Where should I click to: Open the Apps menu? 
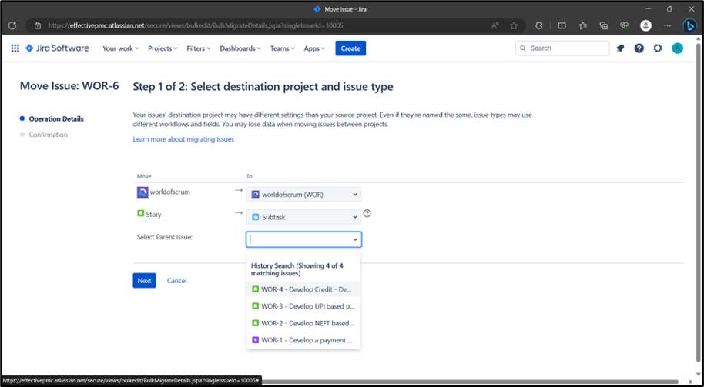click(x=314, y=48)
